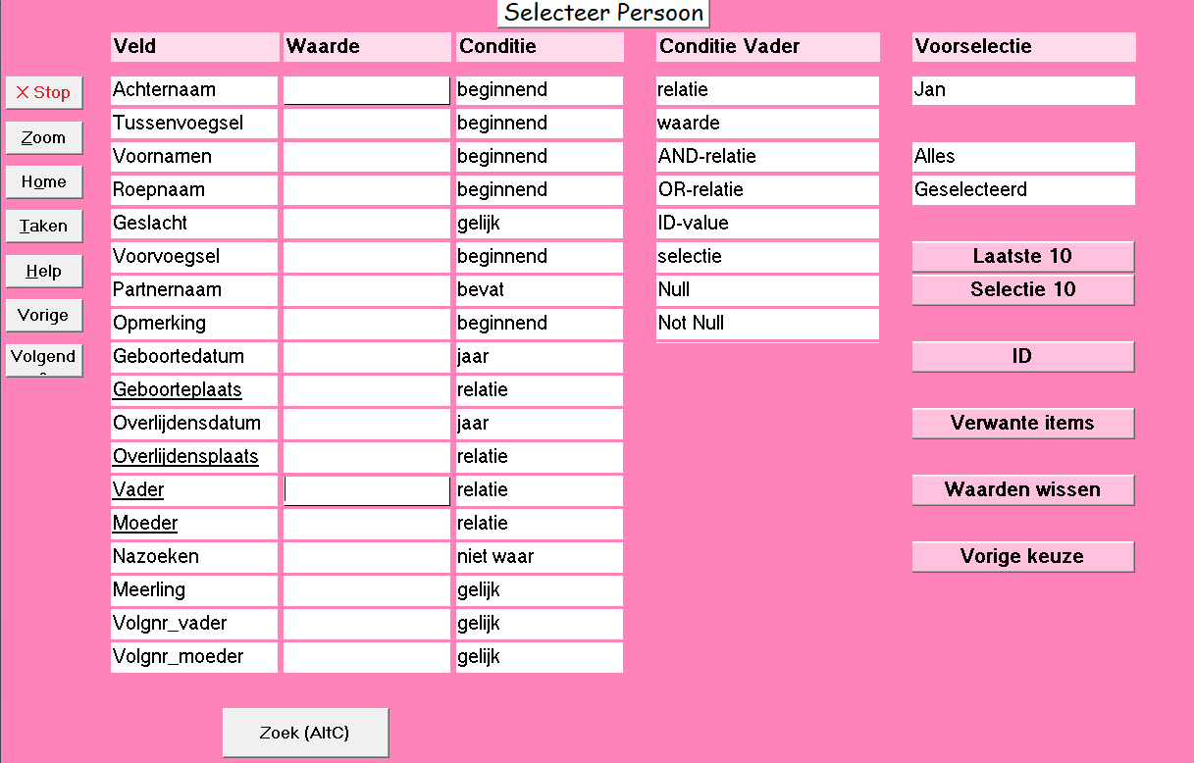Click the Meerling value field
Screen dimensions: 1194x763
point(367,590)
